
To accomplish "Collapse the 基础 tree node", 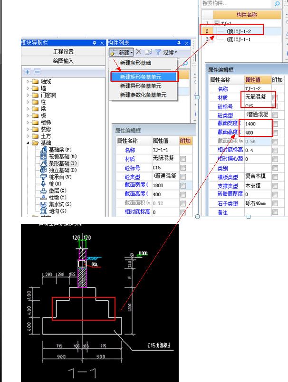I will point(28,143).
